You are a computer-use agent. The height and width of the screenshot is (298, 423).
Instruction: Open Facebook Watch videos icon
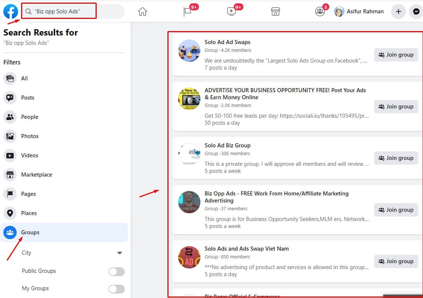pos(230,11)
